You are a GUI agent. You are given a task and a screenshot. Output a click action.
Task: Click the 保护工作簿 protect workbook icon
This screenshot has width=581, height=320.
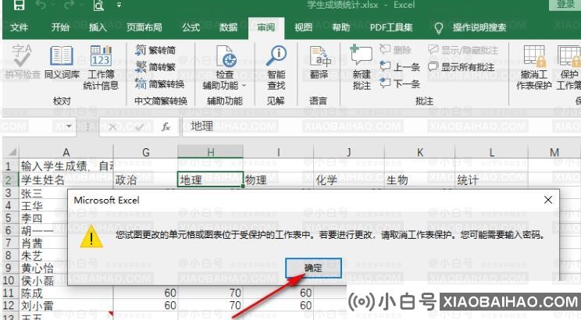569,68
